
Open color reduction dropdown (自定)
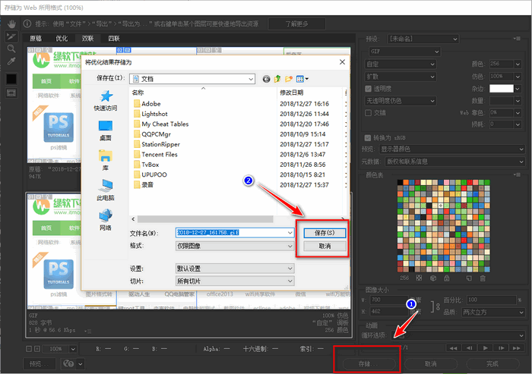[401, 64]
